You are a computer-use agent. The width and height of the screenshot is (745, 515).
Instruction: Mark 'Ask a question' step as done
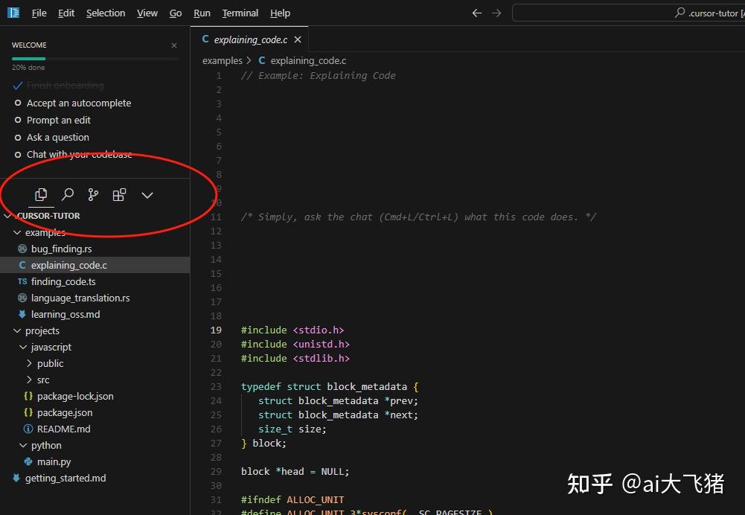point(18,137)
